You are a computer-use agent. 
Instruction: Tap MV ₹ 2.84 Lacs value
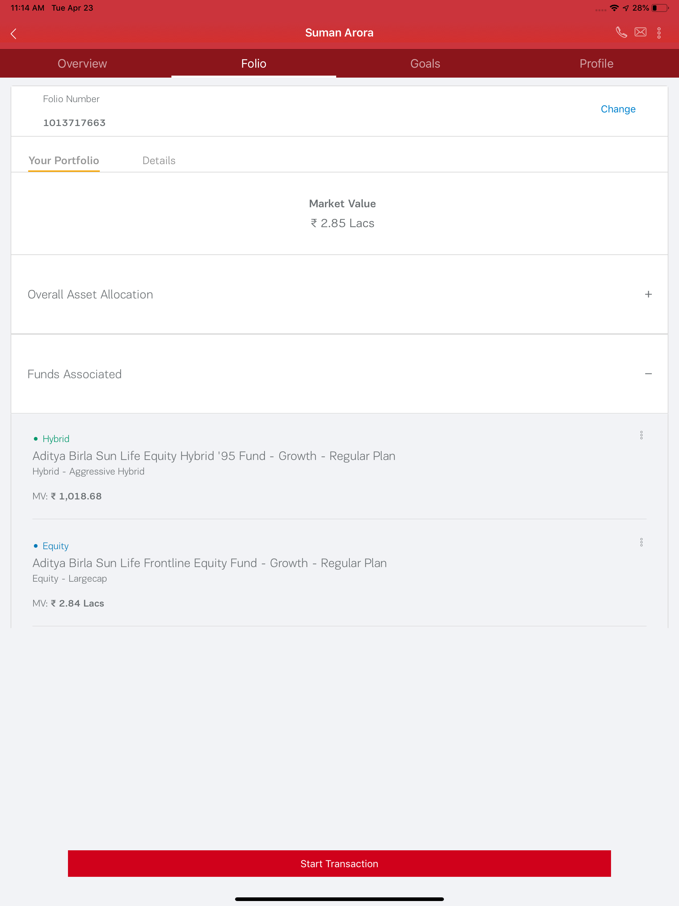[68, 603]
